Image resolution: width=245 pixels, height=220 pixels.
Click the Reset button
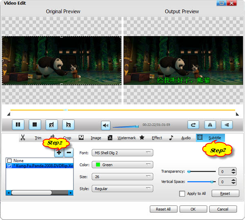225,193
